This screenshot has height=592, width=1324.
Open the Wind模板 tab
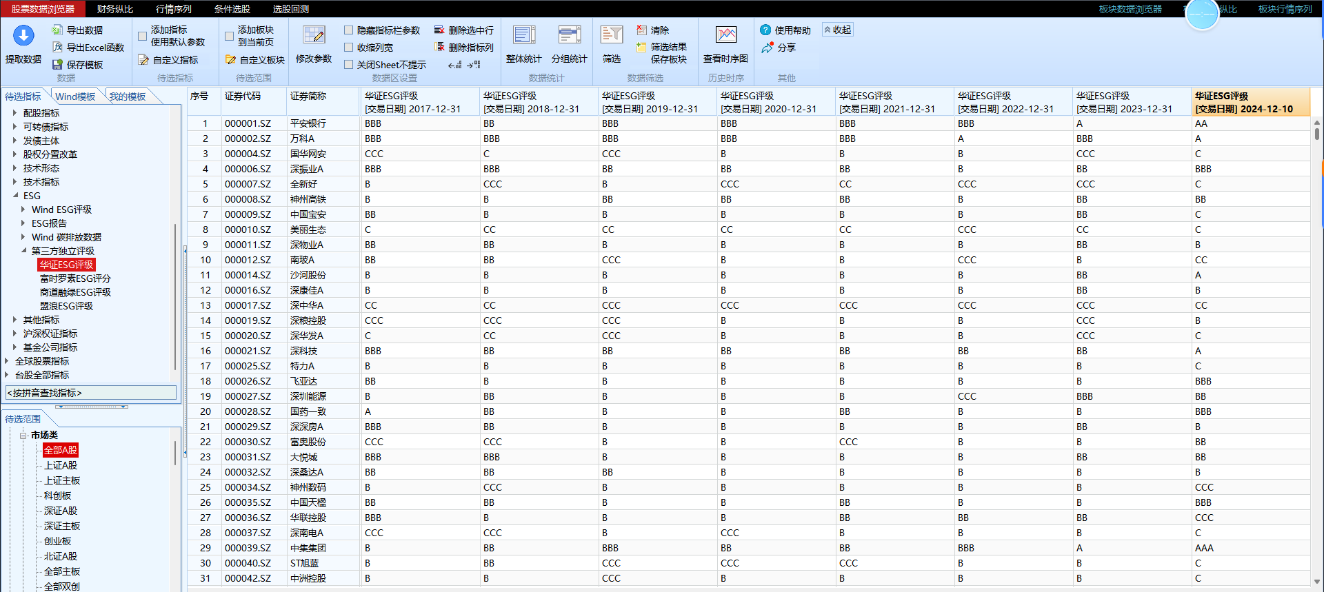[x=75, y=96]
